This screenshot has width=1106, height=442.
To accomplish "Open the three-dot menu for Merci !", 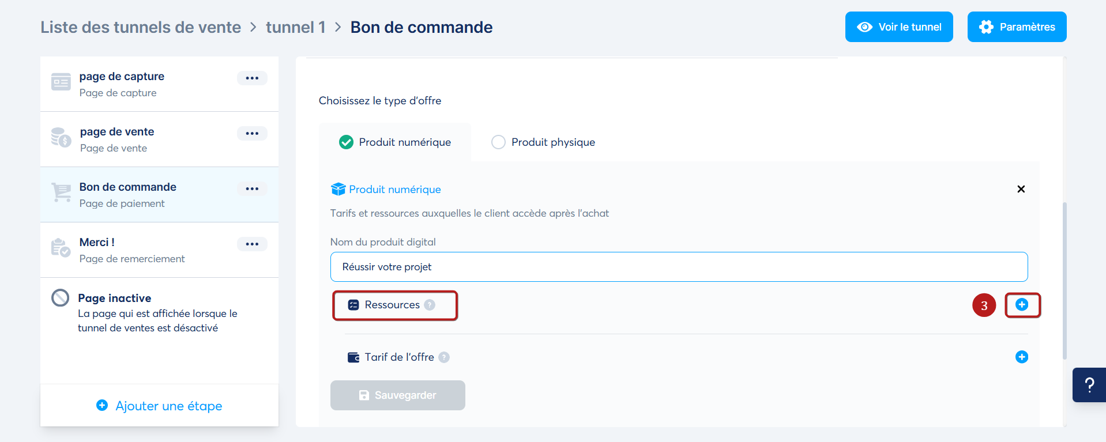I will 252,244.
